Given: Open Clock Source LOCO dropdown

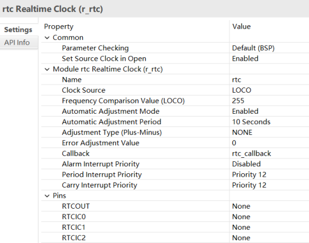Looking at the screenshot, I should tap(269, 90).
